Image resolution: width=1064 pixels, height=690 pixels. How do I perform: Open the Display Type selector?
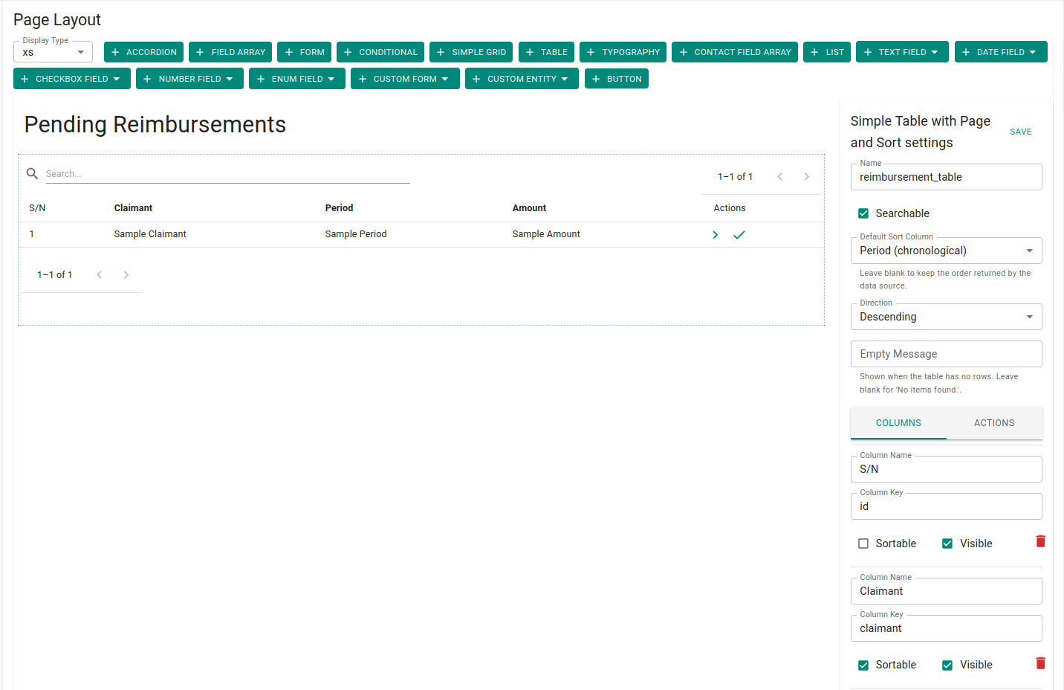point(53,52)
